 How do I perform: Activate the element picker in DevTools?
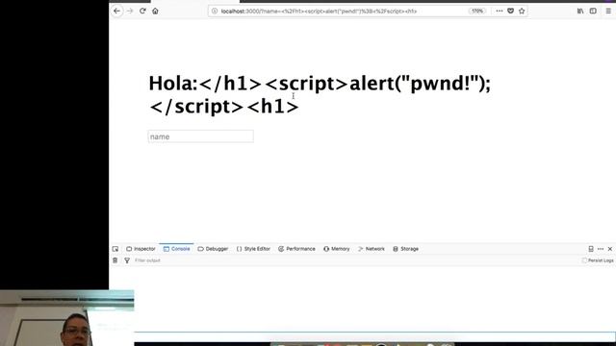tap(115, 249)
